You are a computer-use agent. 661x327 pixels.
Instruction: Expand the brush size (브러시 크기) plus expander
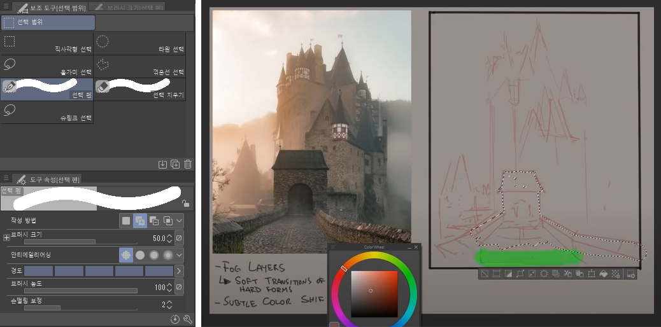[x=6, y=237]
